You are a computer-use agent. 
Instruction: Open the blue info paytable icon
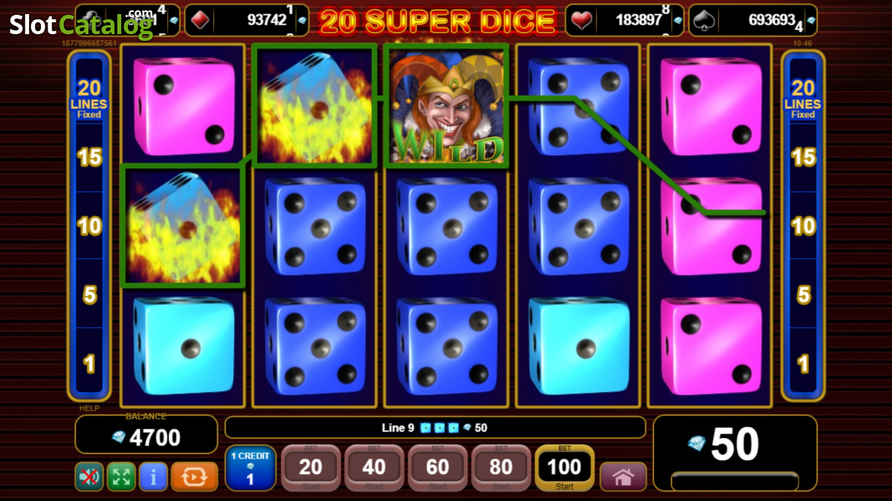click(153, 477)
